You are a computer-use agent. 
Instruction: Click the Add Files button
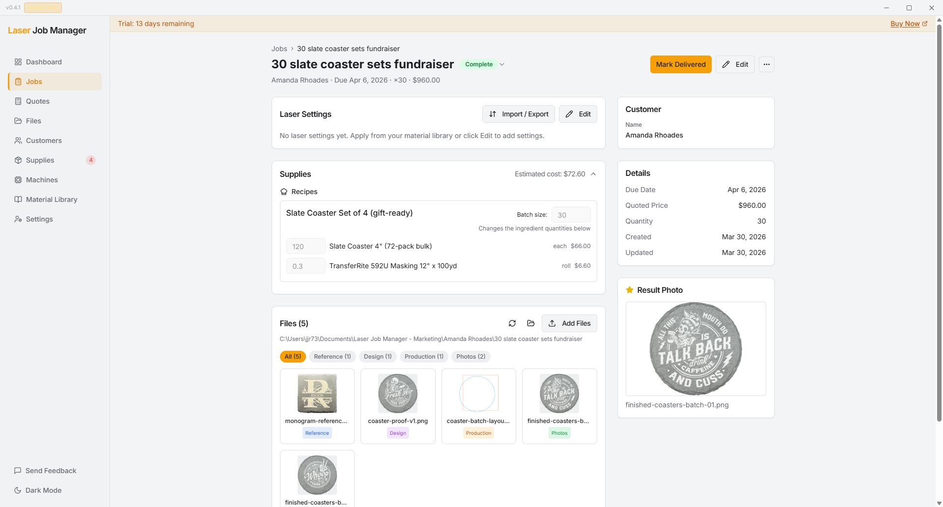point(569,323)
